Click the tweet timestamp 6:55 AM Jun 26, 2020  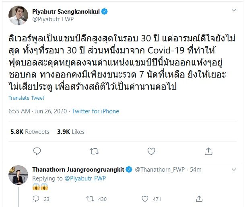pos(38,111)
